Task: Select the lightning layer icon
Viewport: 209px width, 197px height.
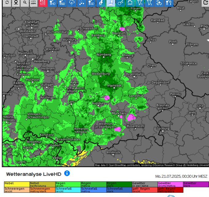Action: [100, 3]
